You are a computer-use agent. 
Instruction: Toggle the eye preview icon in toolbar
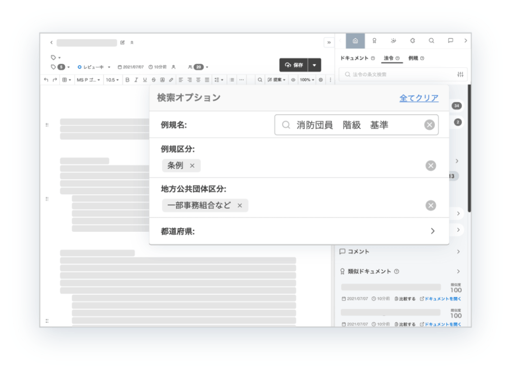point(293,80)
